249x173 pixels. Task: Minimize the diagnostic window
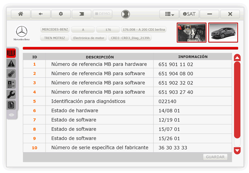[209, 14]
